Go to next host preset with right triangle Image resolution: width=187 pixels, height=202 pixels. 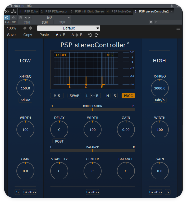[x=29, y=18]
